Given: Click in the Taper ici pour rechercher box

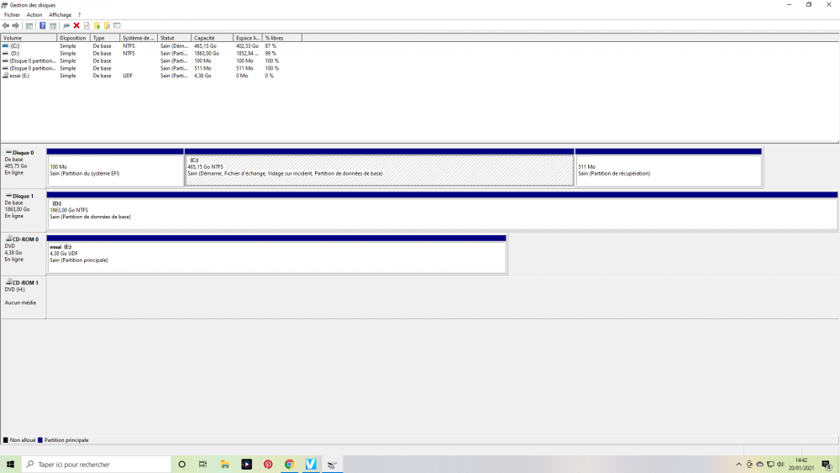Looking at the screenshot, I should [97, 465].
